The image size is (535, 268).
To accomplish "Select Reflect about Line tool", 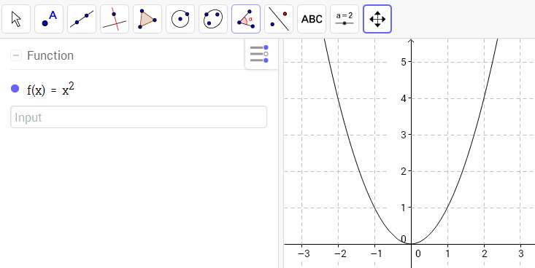I will click(x=279, y=19).
